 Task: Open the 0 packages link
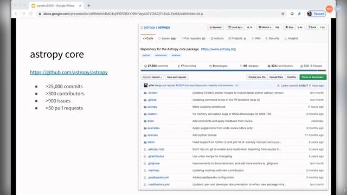coord(218,66)
